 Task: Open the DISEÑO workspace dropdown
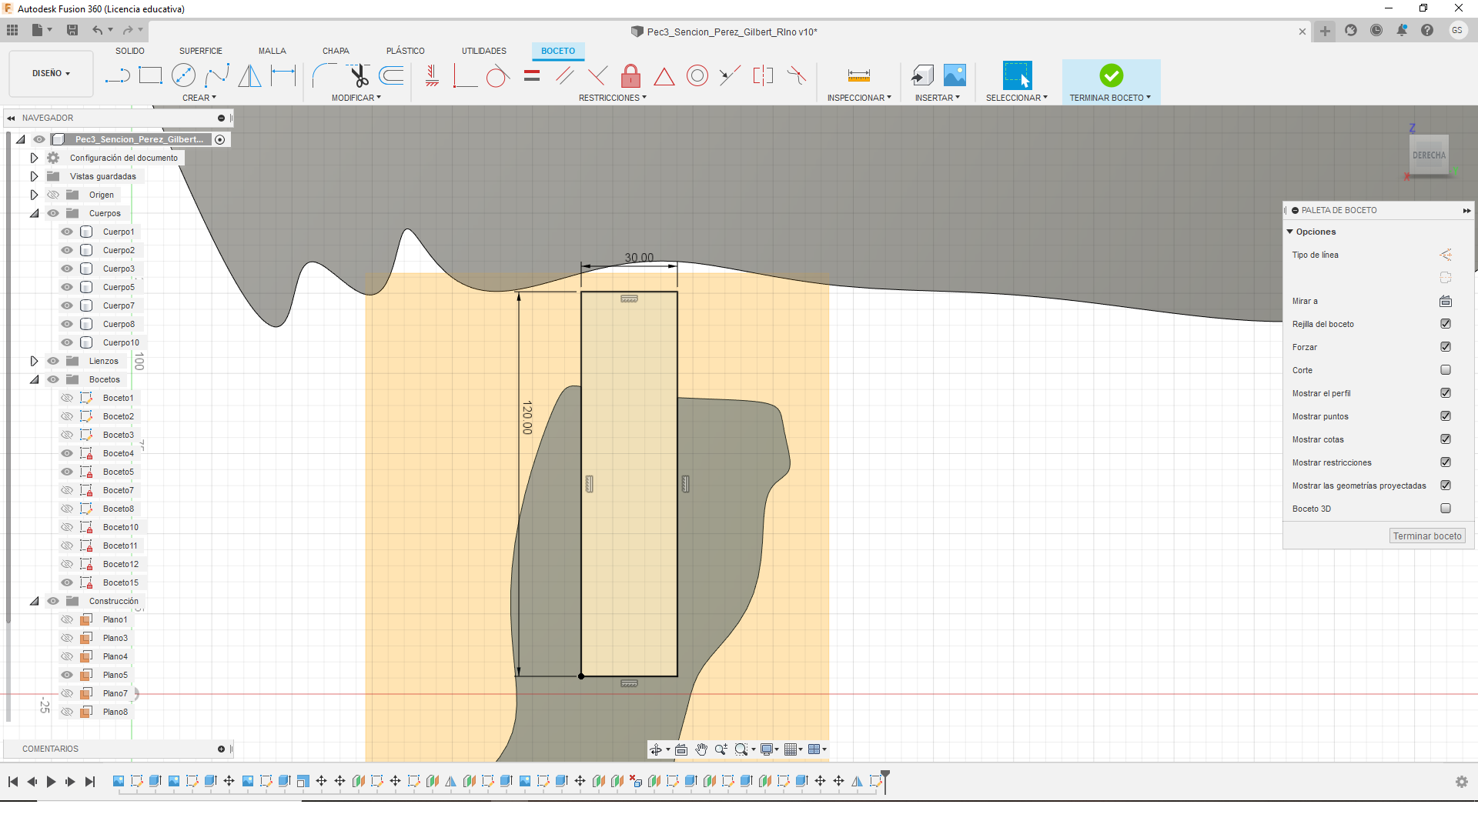(x=51, y=74)
